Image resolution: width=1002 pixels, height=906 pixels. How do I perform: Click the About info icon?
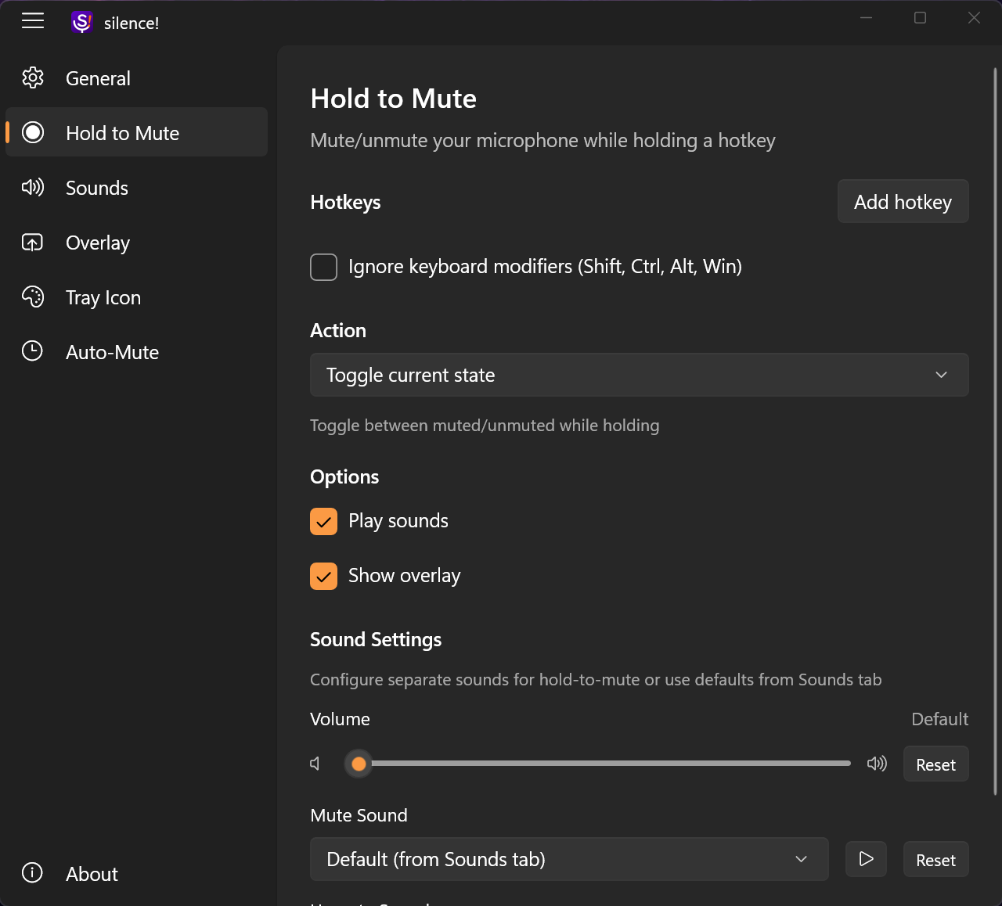33,873
